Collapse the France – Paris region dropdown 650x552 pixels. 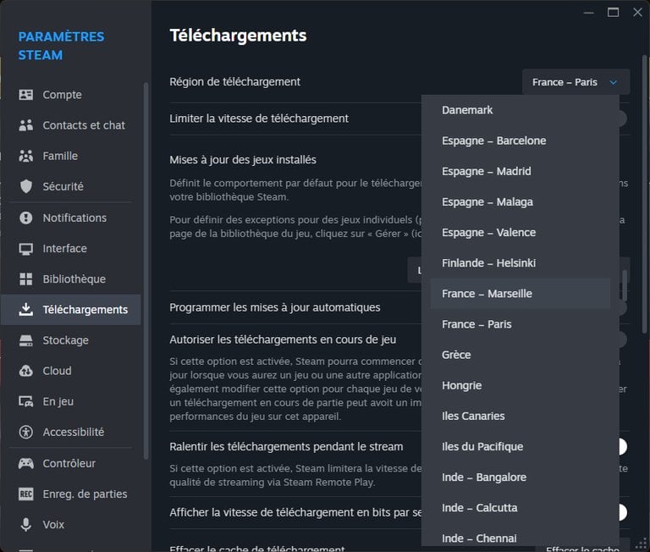click(576, 82)
